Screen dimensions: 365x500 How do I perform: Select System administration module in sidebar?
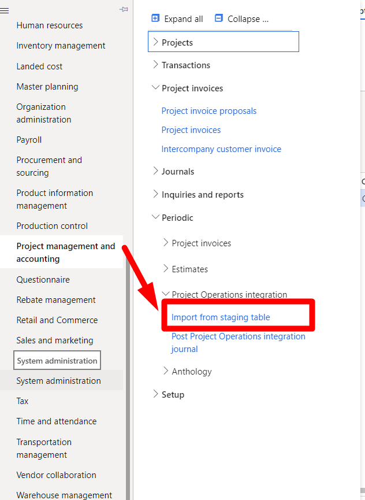[x=58, y=381]
